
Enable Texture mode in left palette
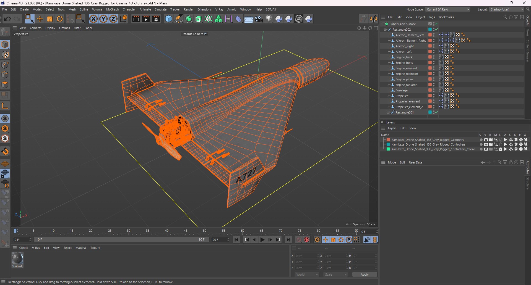pos(5,55)
